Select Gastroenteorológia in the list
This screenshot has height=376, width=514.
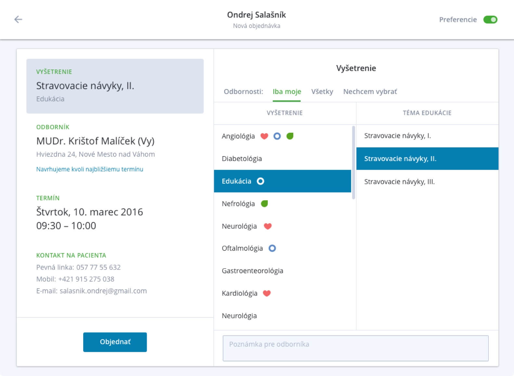[252, 271]
